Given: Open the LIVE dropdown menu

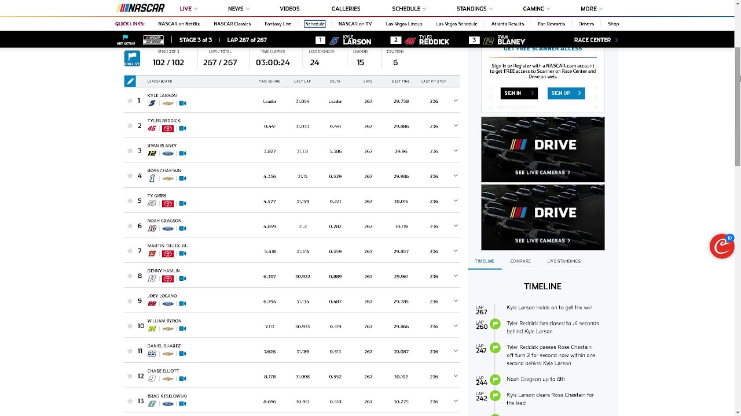Looking at the screenshot, I should (189, 9).
